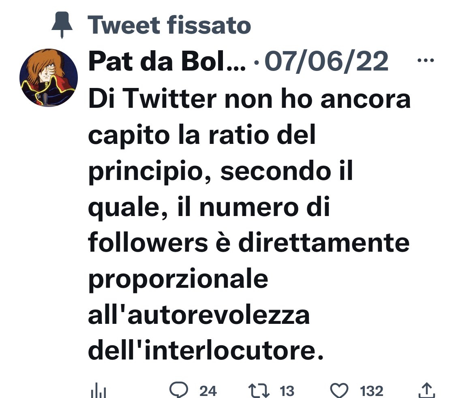
Task: Click the tweet line 'principio, secondo il'
Action: pyautogui.click(x=221, y=171)
